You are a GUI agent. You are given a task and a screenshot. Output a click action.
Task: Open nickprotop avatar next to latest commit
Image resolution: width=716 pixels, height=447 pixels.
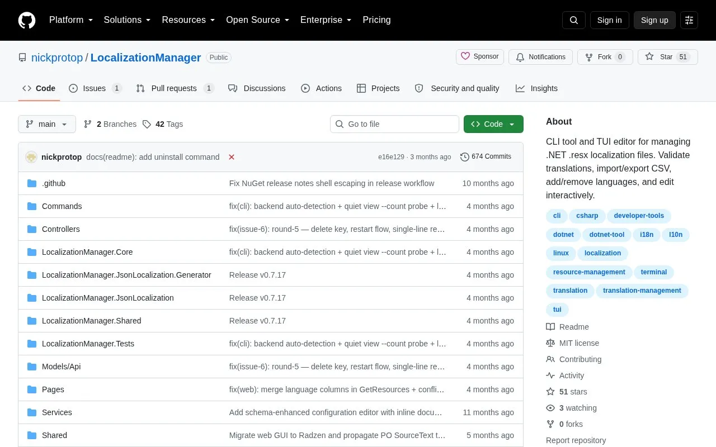click(31, 157)
